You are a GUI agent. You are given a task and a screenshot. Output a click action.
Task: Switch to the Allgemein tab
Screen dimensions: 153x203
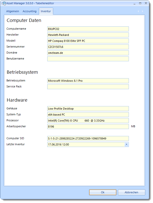(12, 11)
